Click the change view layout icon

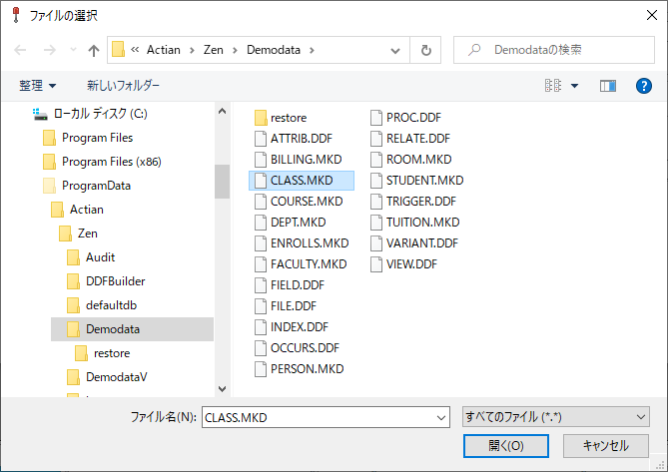pyautogui.click(x=552, y=86)
